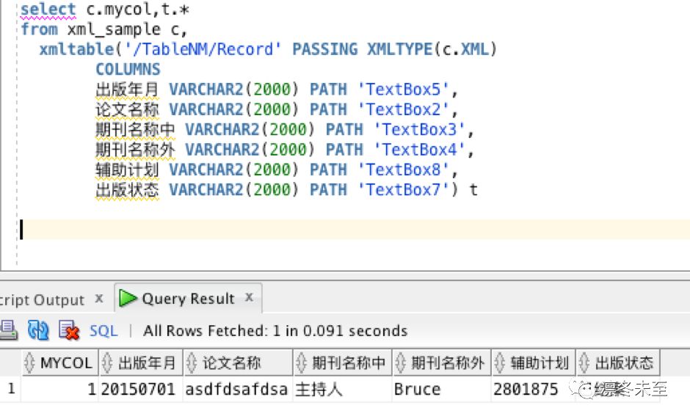This screenshot has height=419, width=690.
Task: Select cell containing asdfdsafdsa
Action: point(238,389)
